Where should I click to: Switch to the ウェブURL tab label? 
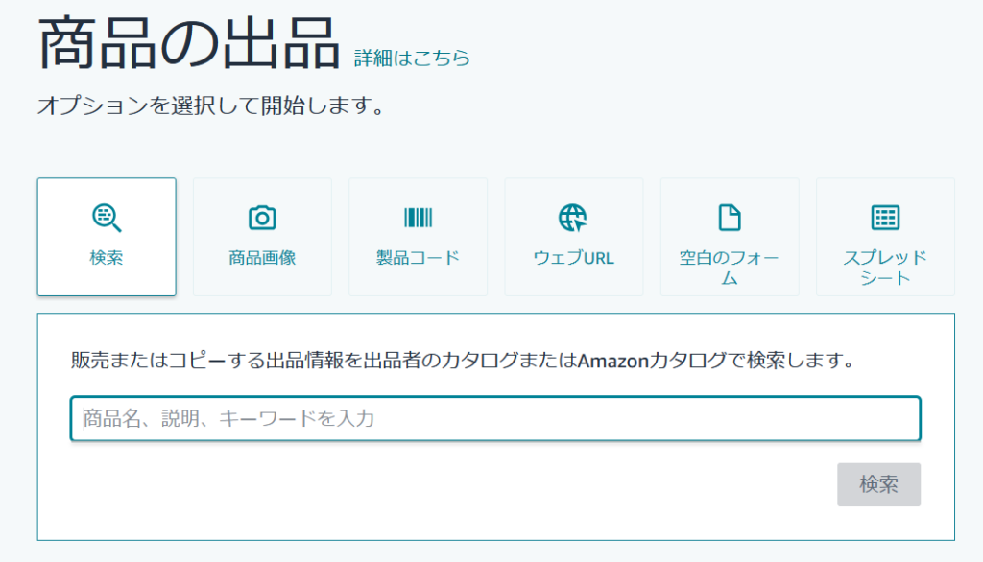pos(574,258)
